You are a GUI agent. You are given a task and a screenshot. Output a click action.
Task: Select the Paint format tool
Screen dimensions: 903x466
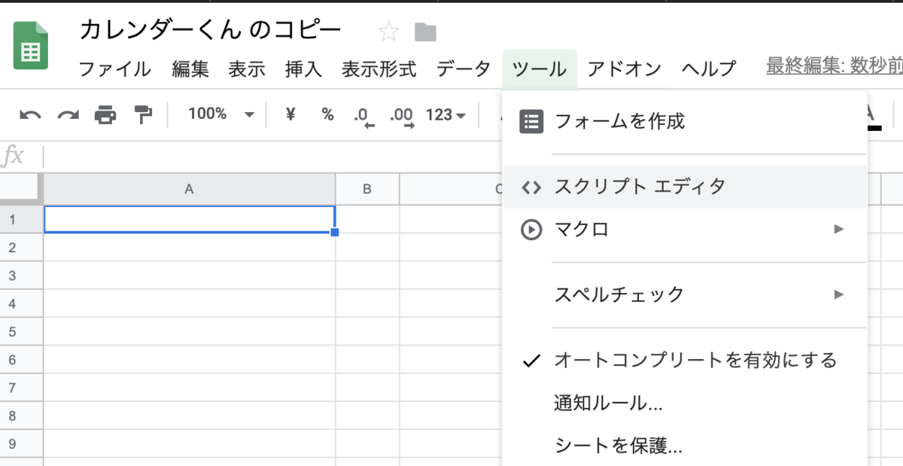(x=144, y=115)
